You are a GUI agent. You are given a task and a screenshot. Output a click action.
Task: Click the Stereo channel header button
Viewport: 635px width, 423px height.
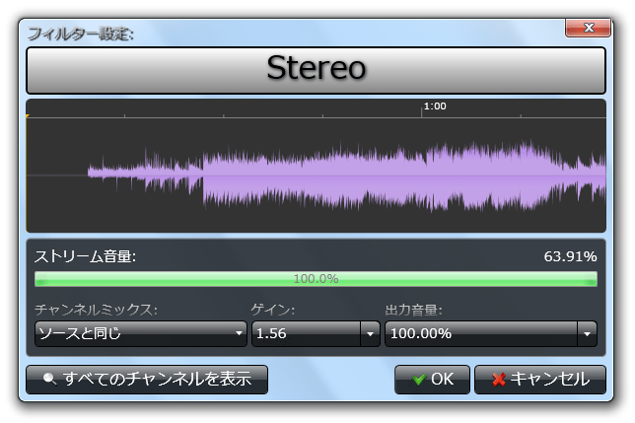[316, 70]
